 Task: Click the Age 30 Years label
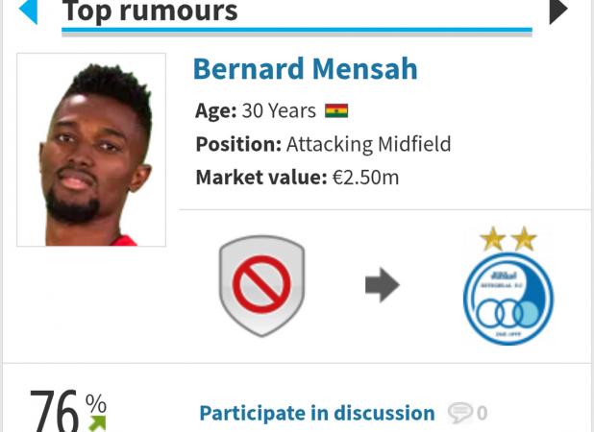pos(256,111)
